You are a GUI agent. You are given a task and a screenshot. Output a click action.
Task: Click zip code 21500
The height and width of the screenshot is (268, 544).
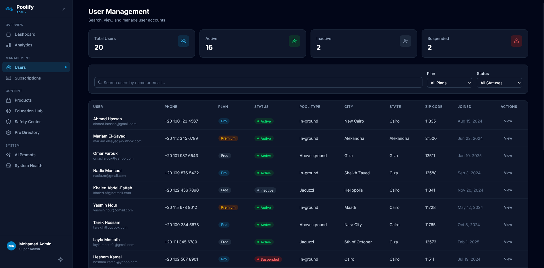pyautogui.click(x=431, y=138)
